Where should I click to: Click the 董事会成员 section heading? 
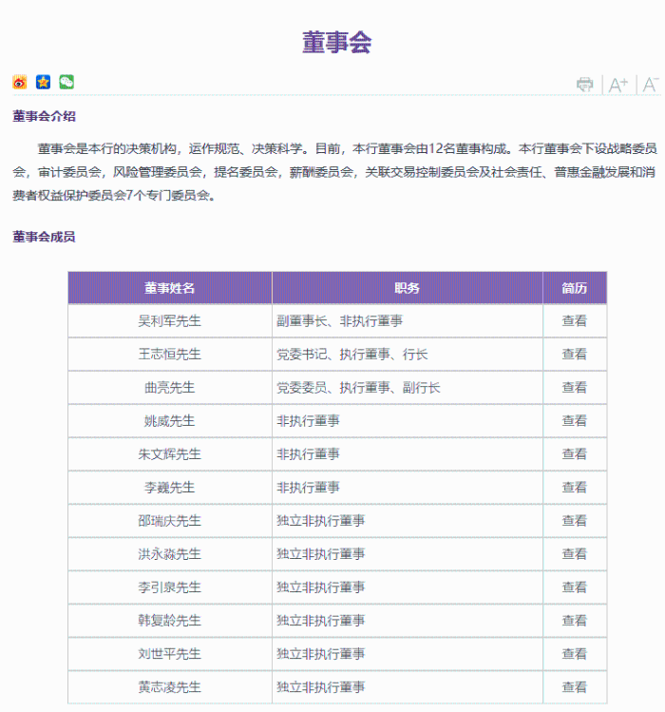click(44, 237)
